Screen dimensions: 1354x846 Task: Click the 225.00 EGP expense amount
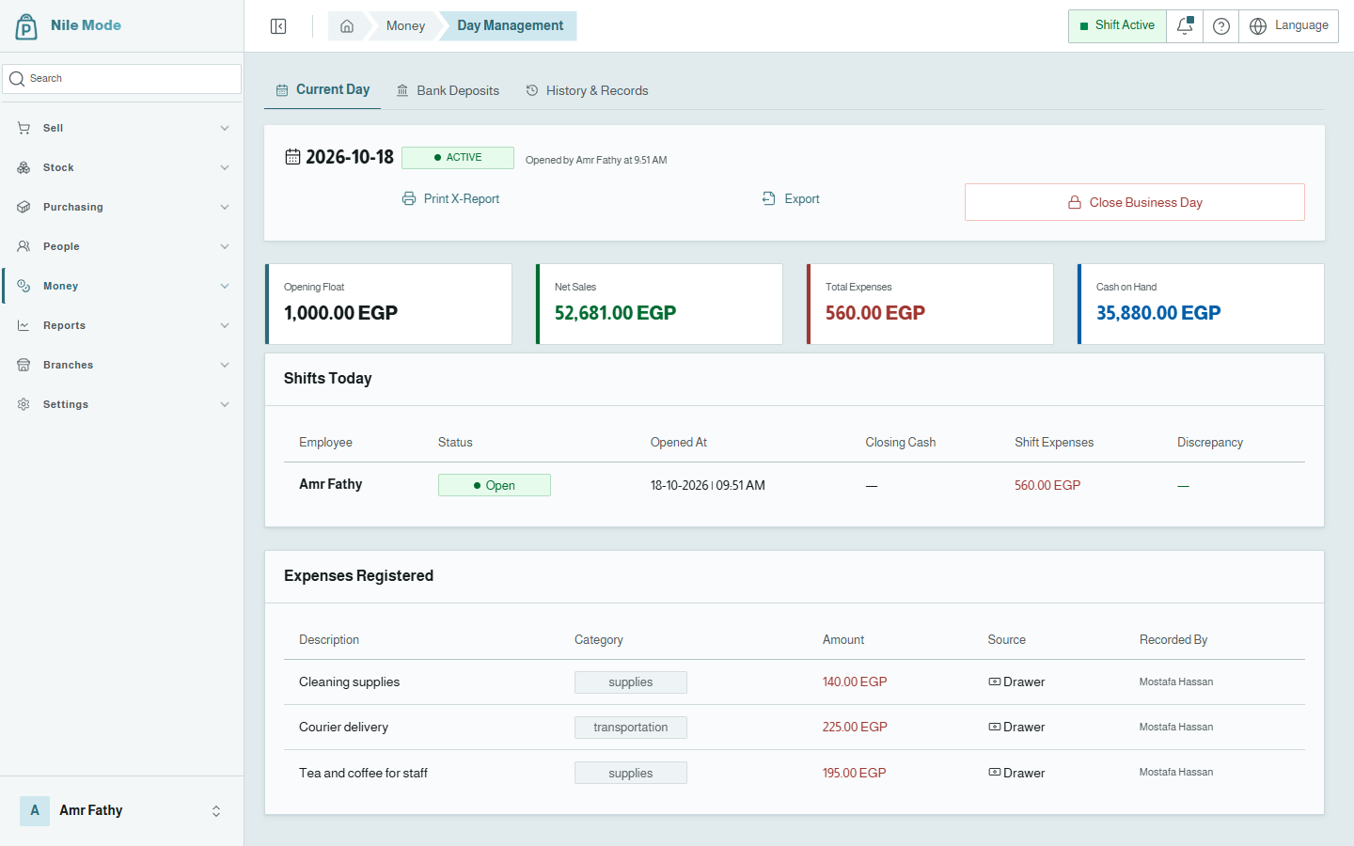pos(855,728)
